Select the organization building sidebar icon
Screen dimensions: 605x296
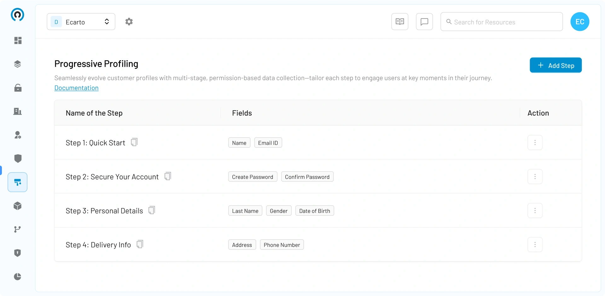click(18, 111)
